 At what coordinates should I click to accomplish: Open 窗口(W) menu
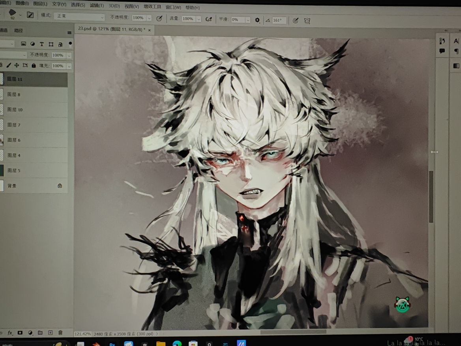(173, 7)
